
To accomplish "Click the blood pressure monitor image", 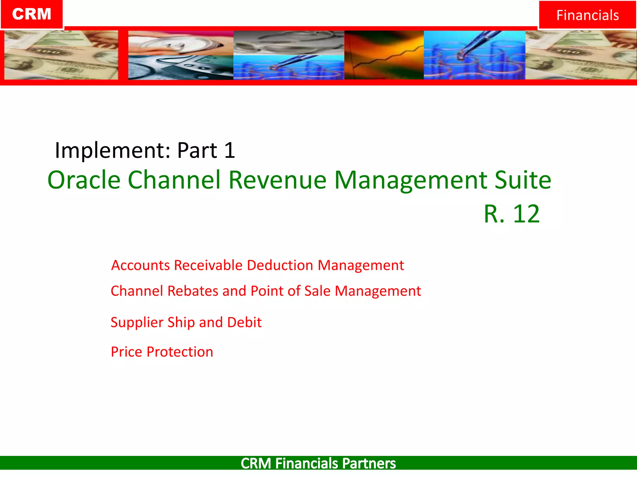I will pyautogui.click(x=180, y=67).
